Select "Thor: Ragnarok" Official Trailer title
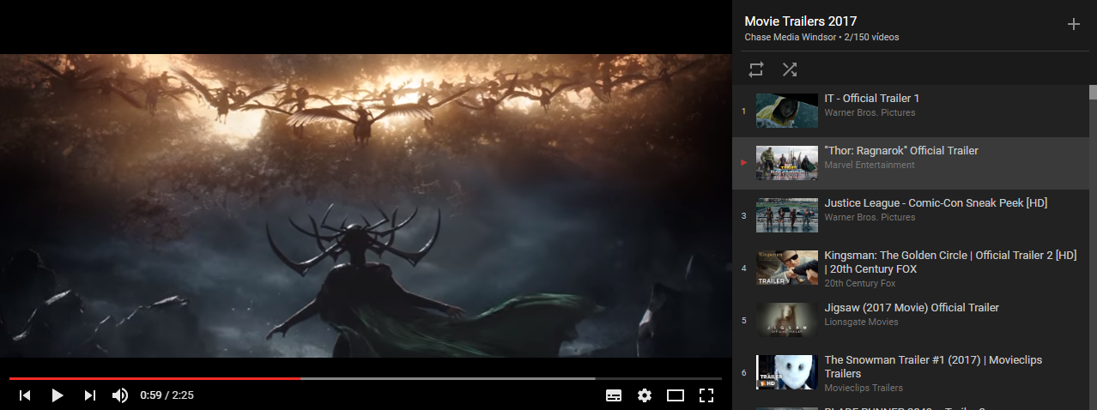Screen dimensions: 1097x410 tap(901, 151)
